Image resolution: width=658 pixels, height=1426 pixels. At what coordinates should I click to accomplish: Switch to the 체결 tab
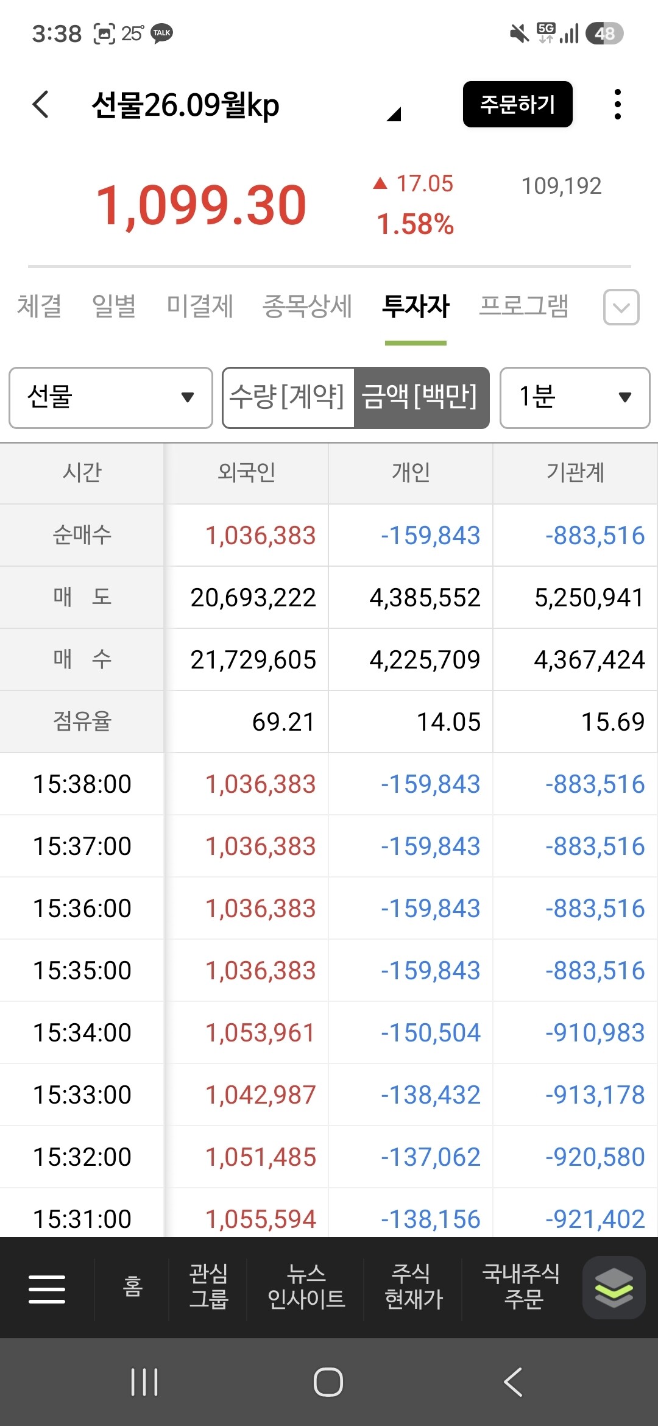[39, 306]
